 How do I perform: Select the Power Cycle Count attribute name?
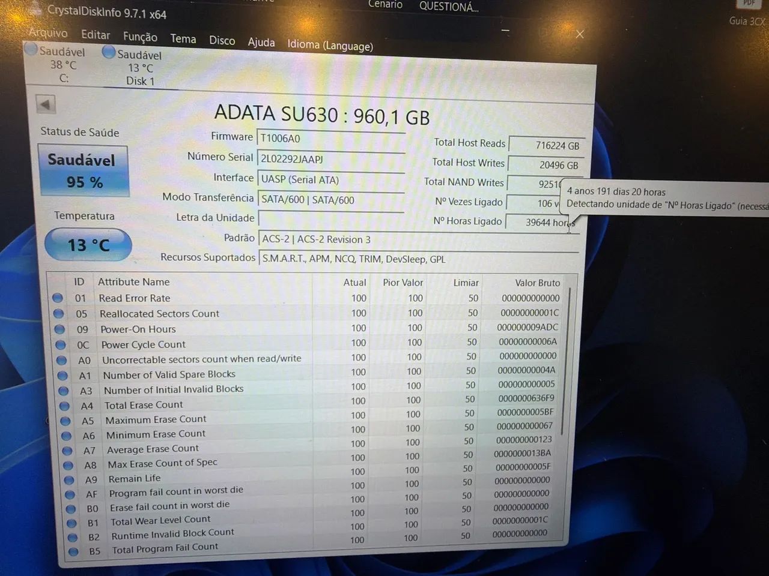(x=144, y=344)
